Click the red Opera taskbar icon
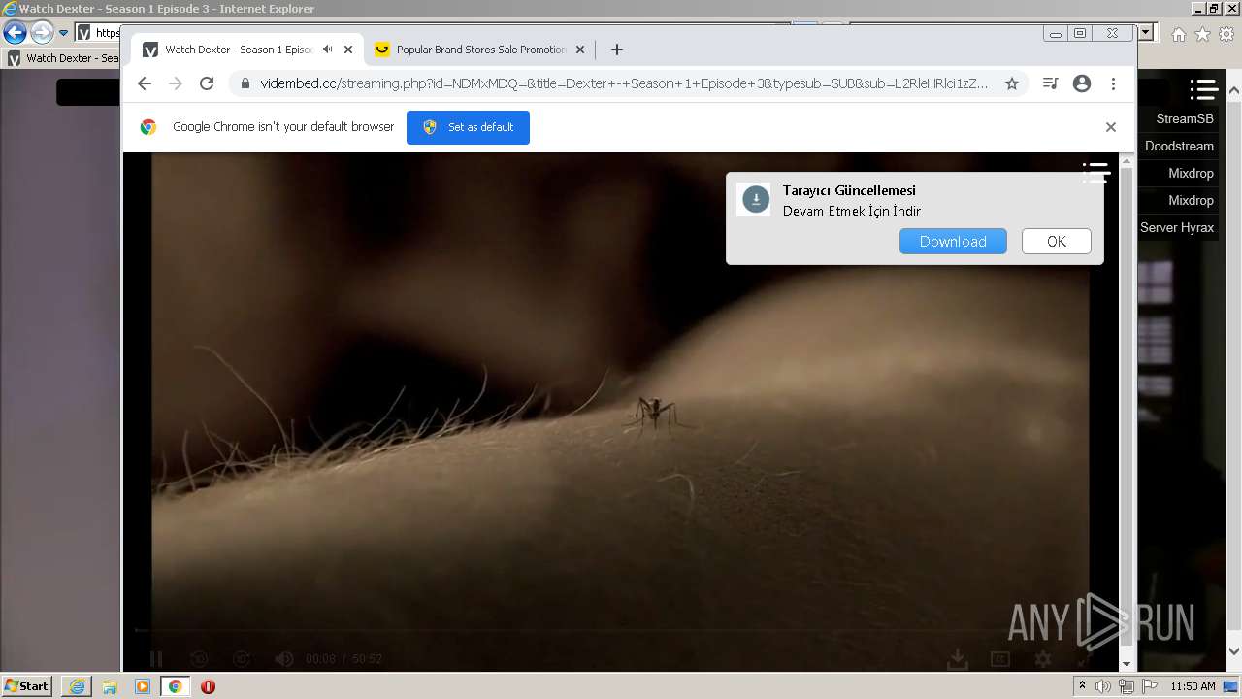 [208, 686]
